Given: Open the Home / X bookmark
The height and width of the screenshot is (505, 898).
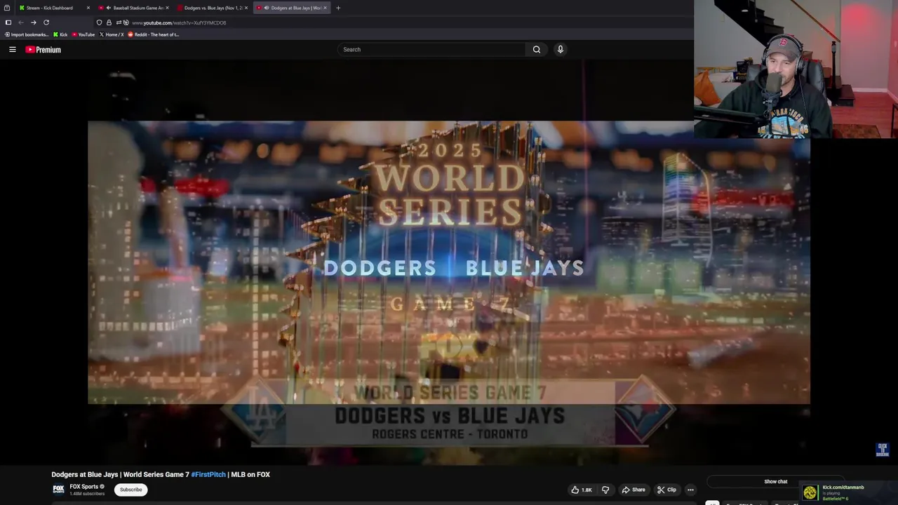Looking at the screenshot, I should (112, 34).
